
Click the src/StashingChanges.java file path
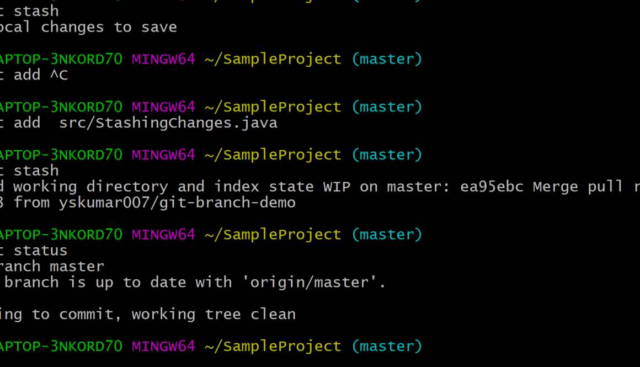coord(168,123)
